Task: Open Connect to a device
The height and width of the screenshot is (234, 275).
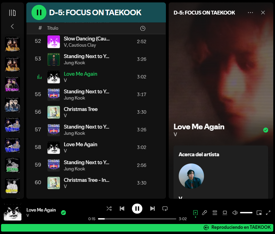Action: [225, 213]
